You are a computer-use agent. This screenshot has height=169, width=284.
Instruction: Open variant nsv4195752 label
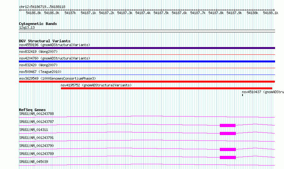(96, 85)
